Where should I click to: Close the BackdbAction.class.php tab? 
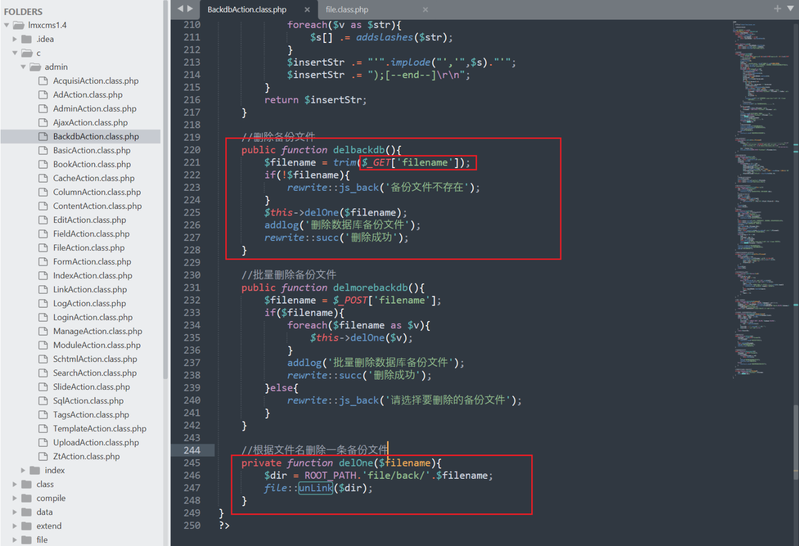307,9
